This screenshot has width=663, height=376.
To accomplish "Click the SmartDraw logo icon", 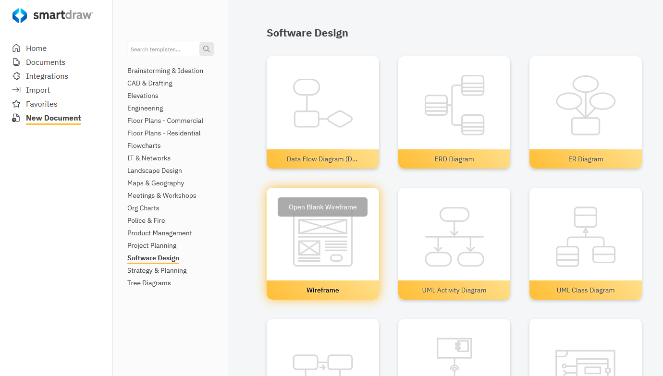I will click(19, 15).
